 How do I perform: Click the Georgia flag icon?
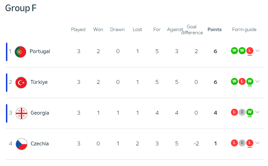tap(21, 113)
